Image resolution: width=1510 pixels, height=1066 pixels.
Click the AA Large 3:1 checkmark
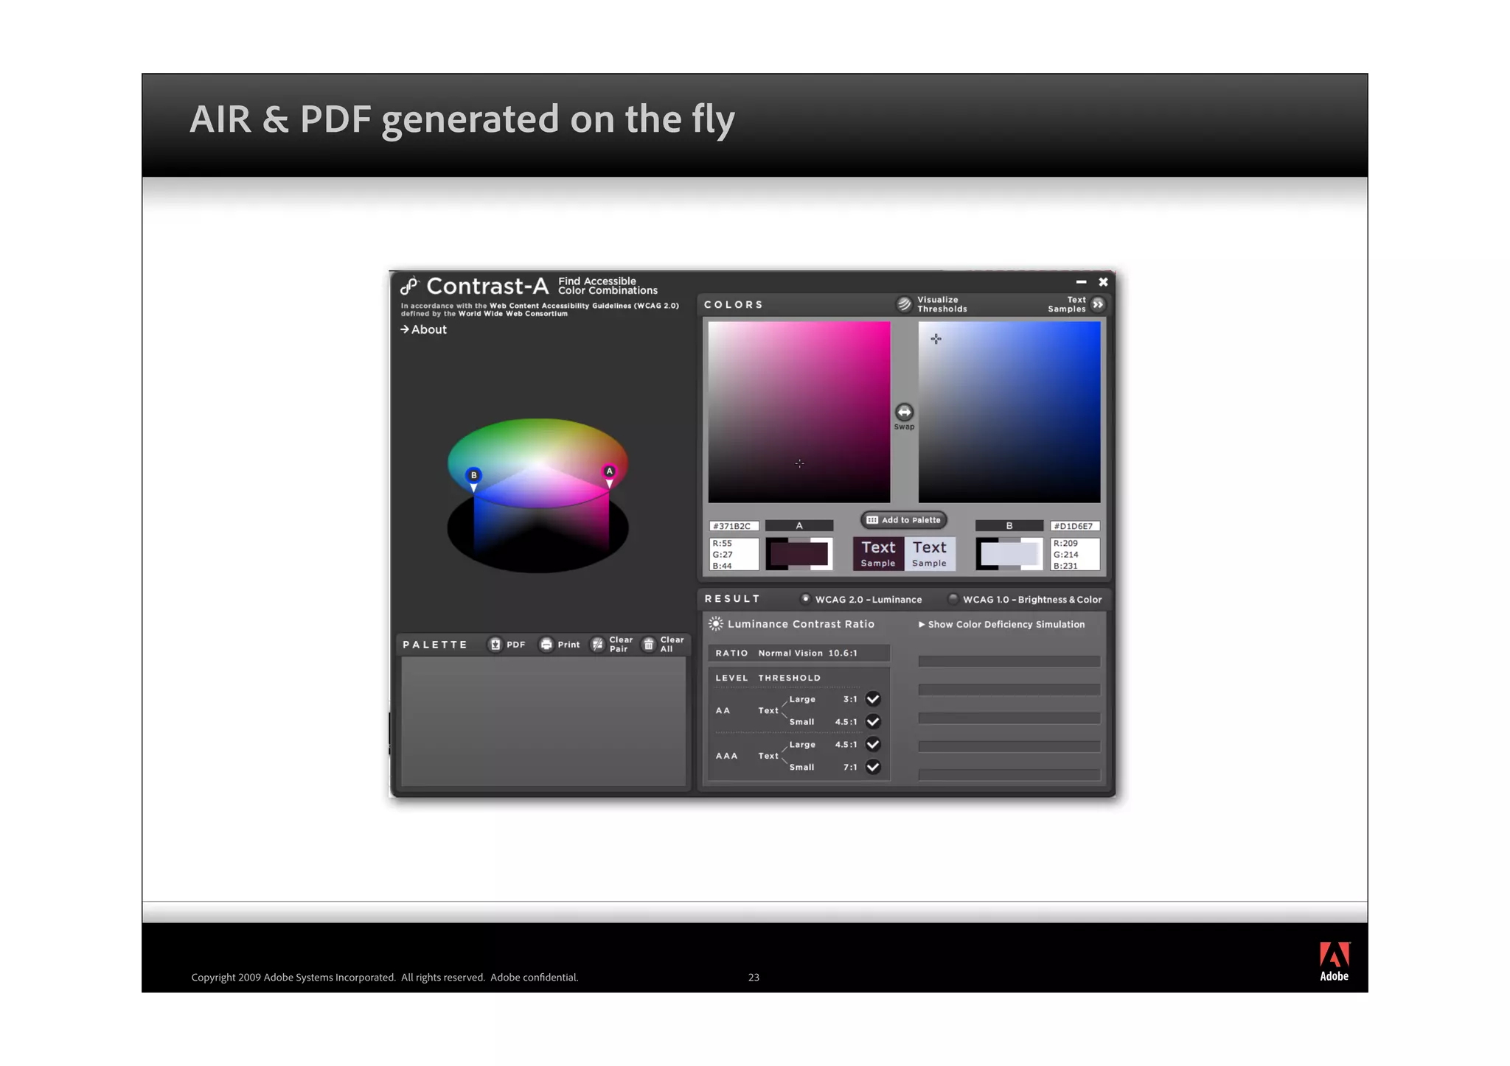pyautogui.click(x=873, y=699)
